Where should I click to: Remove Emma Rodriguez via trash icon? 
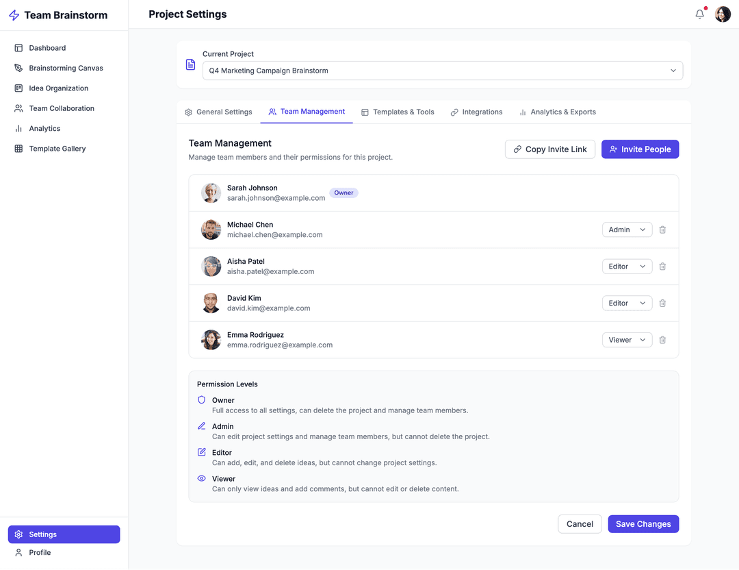click(662, 340)
